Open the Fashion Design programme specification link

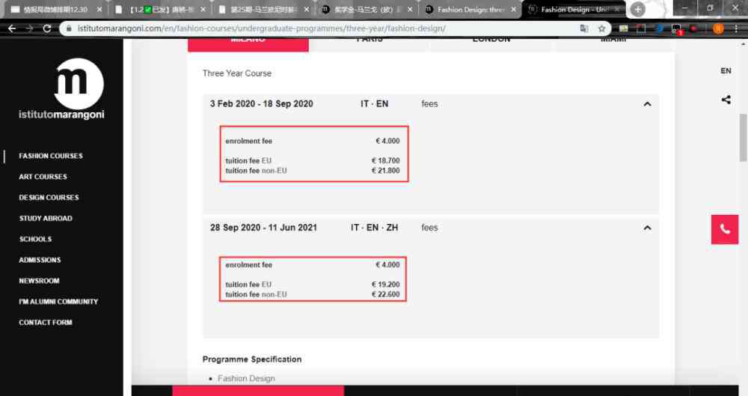(x=246, y=378)
